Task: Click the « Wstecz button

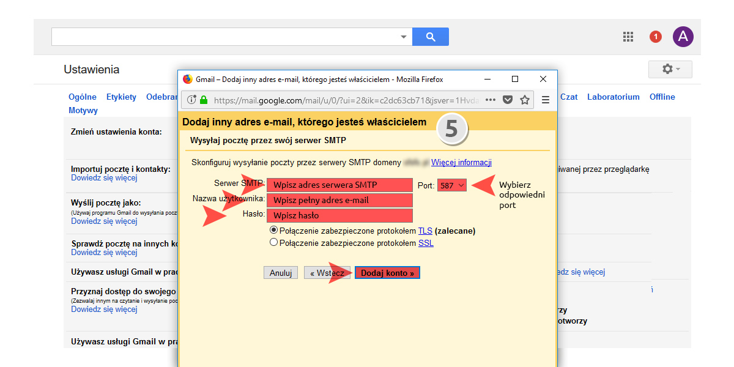Action: [327, 273]
